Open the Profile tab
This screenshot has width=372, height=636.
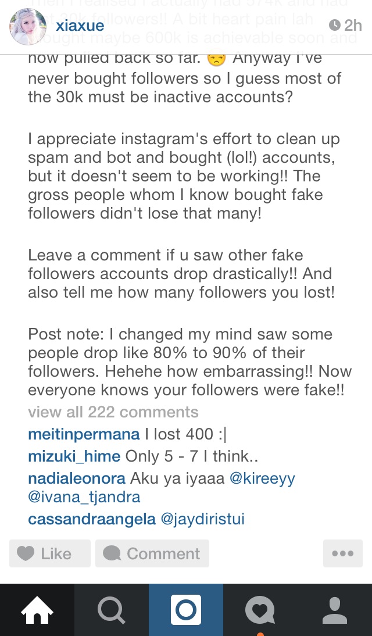coord(334,610)
